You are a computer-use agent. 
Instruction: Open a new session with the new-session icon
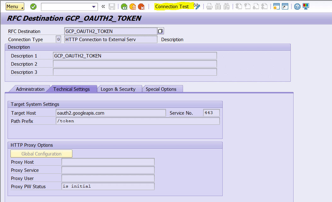276,6
